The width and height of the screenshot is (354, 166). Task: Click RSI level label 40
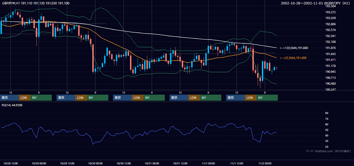(x=327, y=135)
